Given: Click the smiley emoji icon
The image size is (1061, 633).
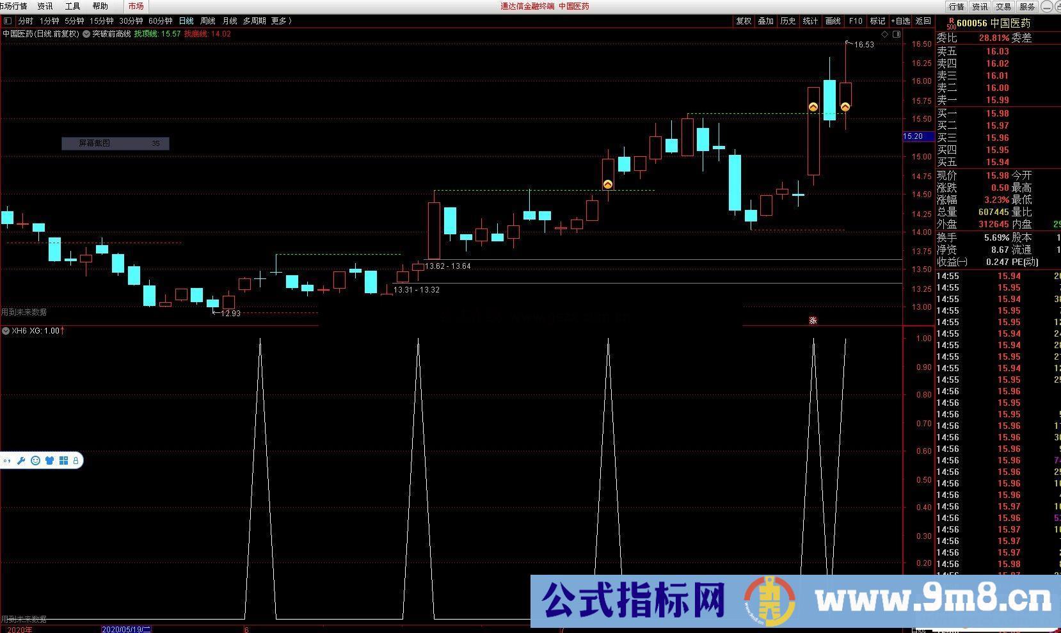Looking at the screenshot, I should 35,460.
